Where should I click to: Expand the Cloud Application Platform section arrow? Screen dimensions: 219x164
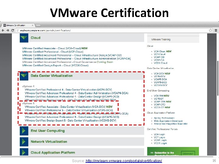[24, 152]
